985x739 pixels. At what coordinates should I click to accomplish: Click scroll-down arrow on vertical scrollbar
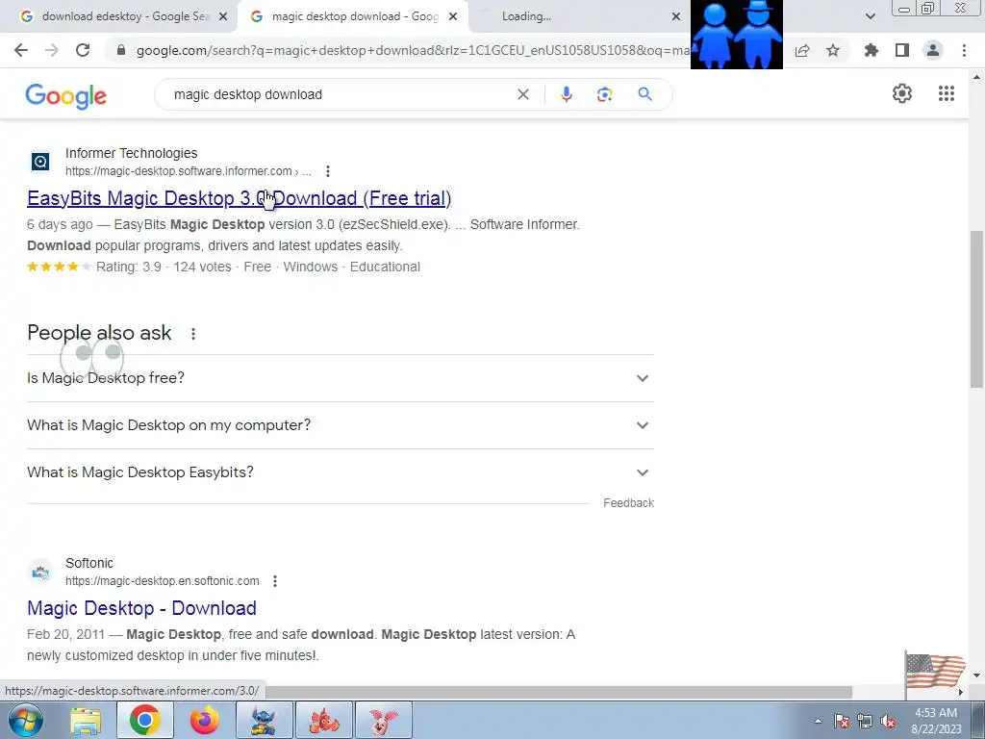[x=976, y=675]
